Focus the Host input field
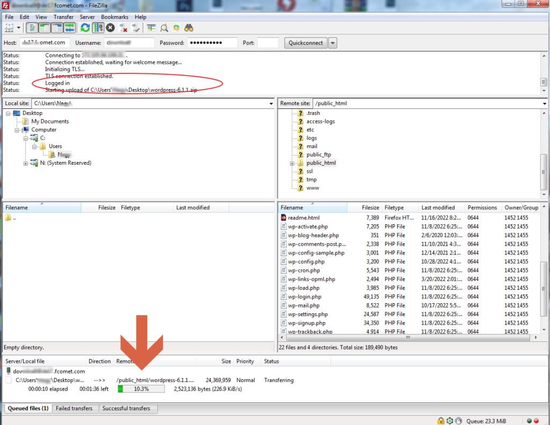This screenshot has height=425, width=550. [45, 43]
